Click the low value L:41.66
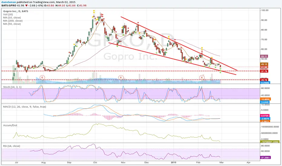Screen dimensions: 282x166 point(71,5)
